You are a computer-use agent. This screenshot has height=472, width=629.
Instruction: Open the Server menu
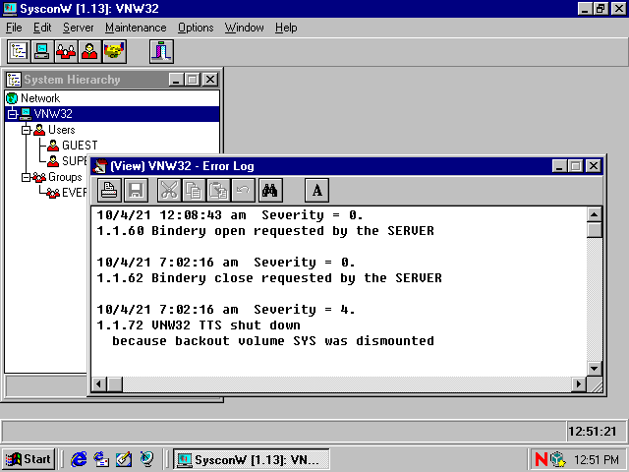[x=79, y=28]
